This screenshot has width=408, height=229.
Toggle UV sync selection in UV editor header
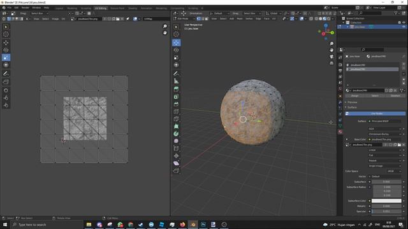click(x=4, y=18)
